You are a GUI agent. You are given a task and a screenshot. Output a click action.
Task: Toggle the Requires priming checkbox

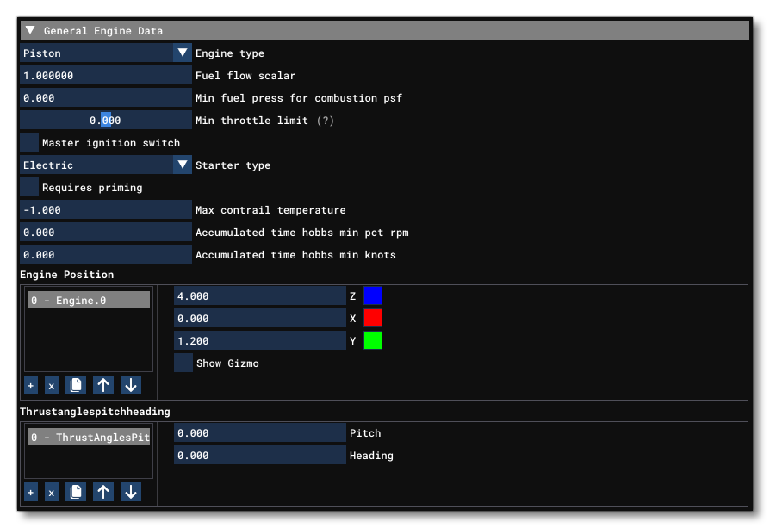click(29, 188)
